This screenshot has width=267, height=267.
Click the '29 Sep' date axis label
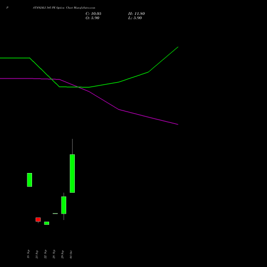[x=62, y=254]
